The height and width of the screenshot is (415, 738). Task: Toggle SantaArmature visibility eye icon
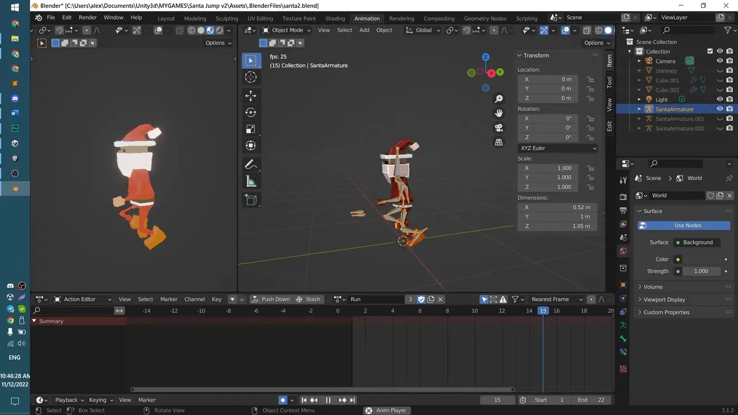[720, 109]
